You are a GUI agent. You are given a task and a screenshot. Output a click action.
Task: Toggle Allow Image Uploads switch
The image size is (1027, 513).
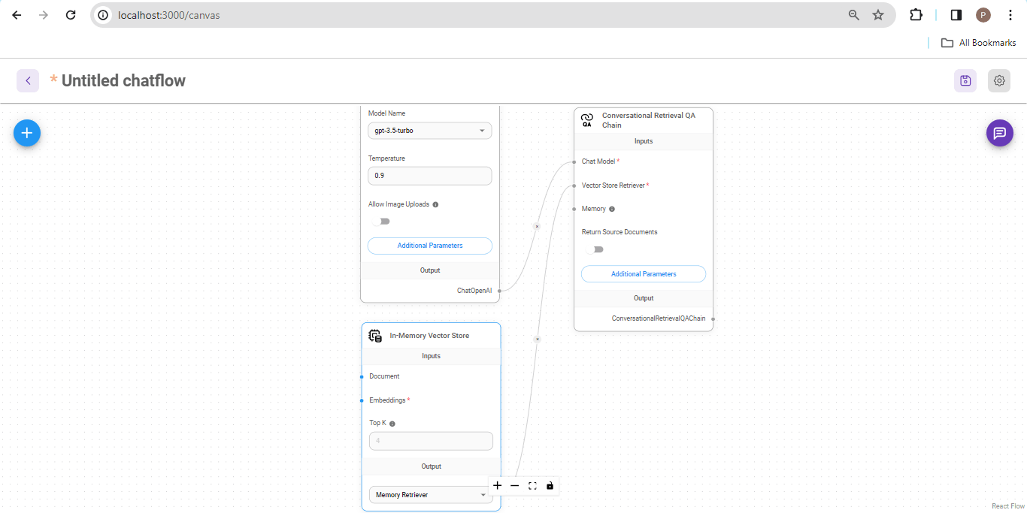(381, 222)
